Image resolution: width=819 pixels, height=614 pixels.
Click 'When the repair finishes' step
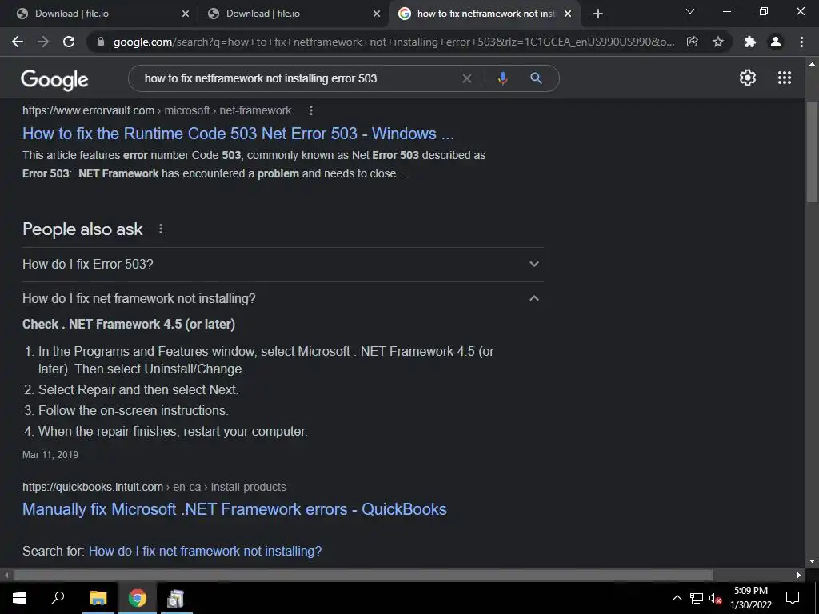click(173, 431)
